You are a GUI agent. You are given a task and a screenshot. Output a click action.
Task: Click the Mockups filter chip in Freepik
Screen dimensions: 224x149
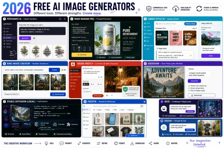130,110
